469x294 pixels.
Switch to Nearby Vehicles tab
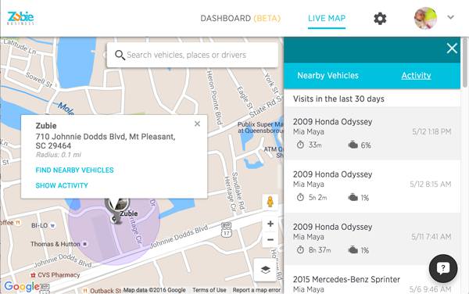coord(328,75)
